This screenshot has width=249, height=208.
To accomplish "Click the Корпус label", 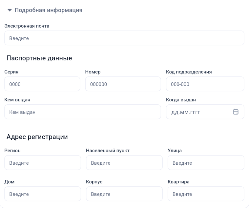I will [x=94, y=182].
